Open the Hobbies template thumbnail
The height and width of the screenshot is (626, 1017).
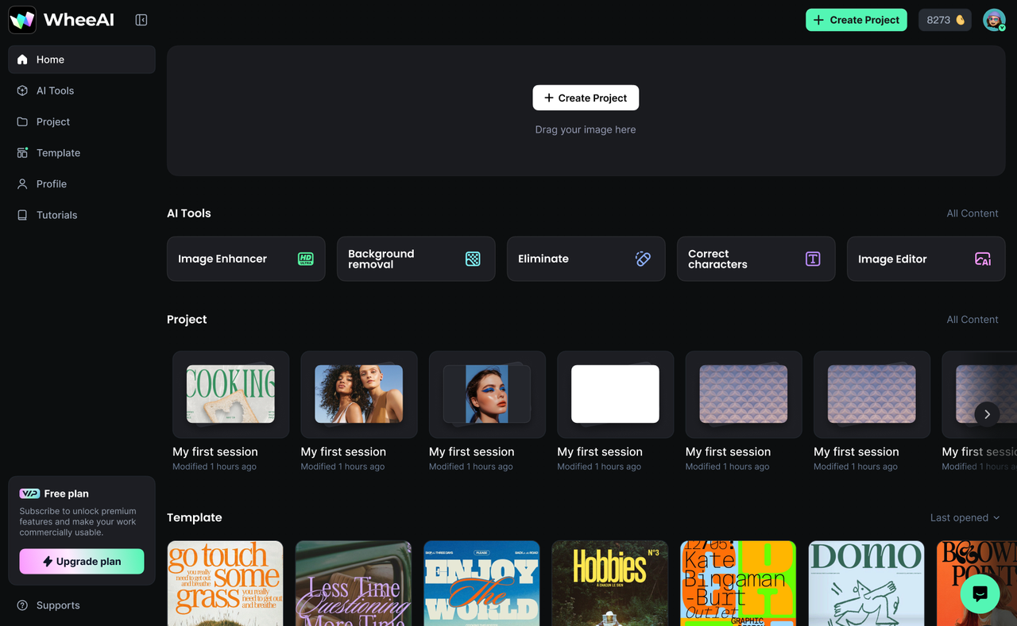tap(609, 583)
